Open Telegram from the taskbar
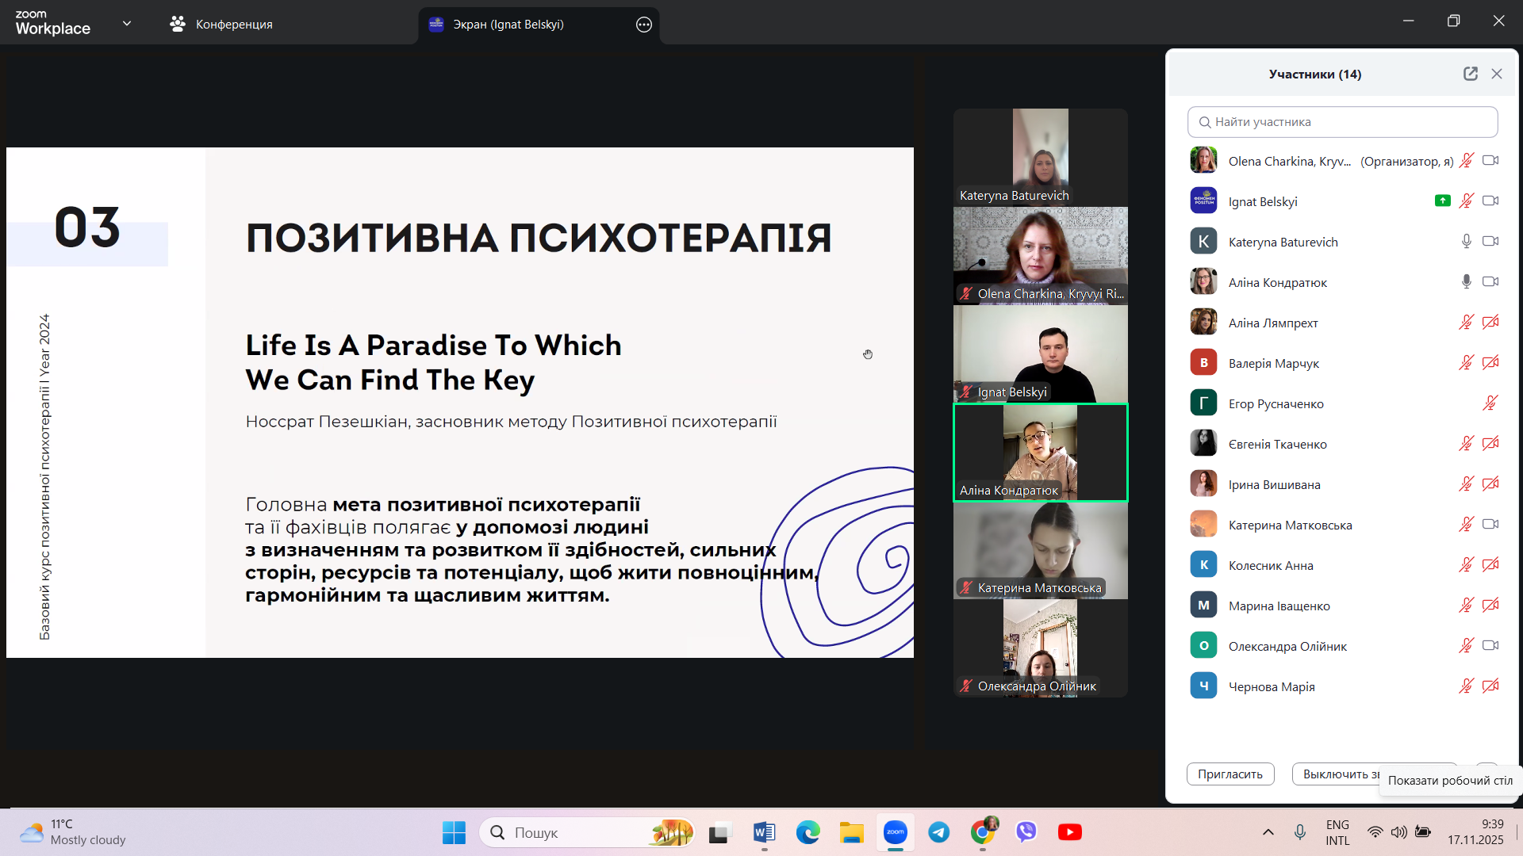The image size is (1523, 856). pos(939,832)
